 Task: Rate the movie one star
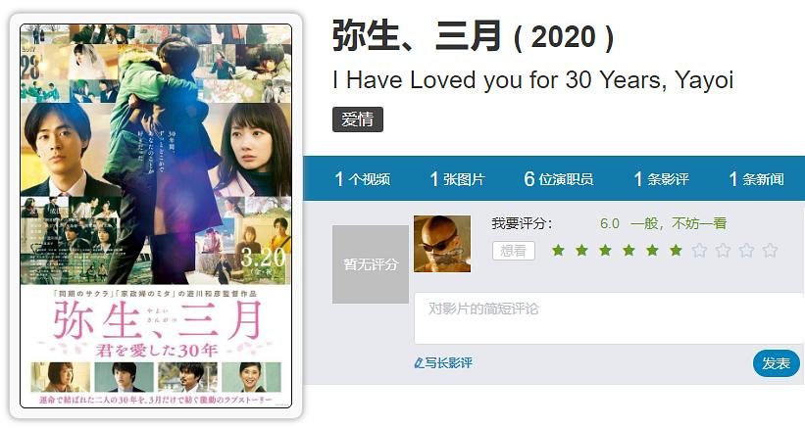coord(558,250)
